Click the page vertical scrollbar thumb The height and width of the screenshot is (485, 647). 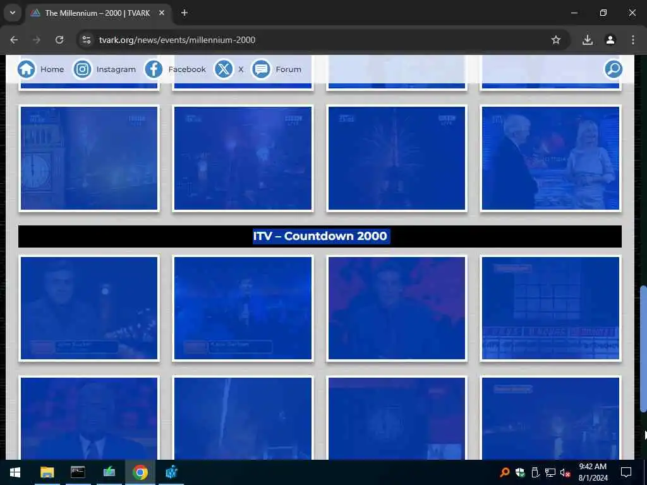(x=643, y=349)
